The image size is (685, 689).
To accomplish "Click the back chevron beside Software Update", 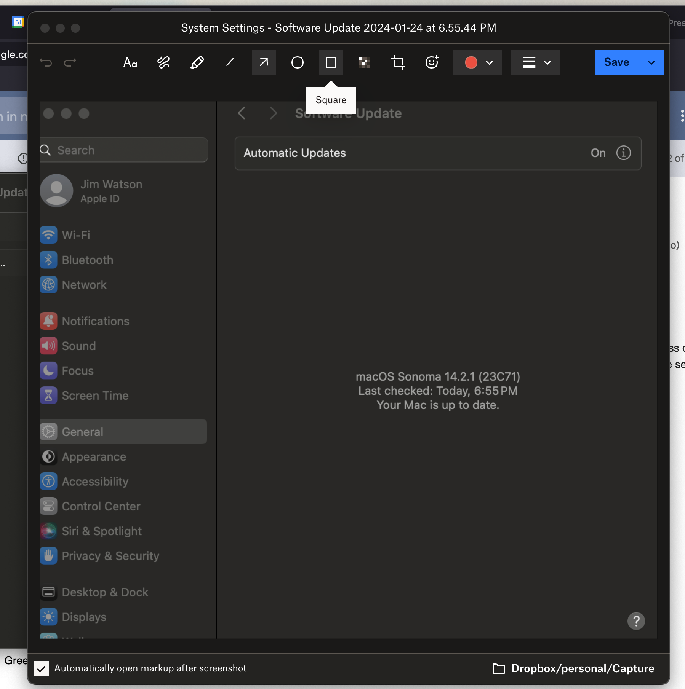I will [242, 113].
